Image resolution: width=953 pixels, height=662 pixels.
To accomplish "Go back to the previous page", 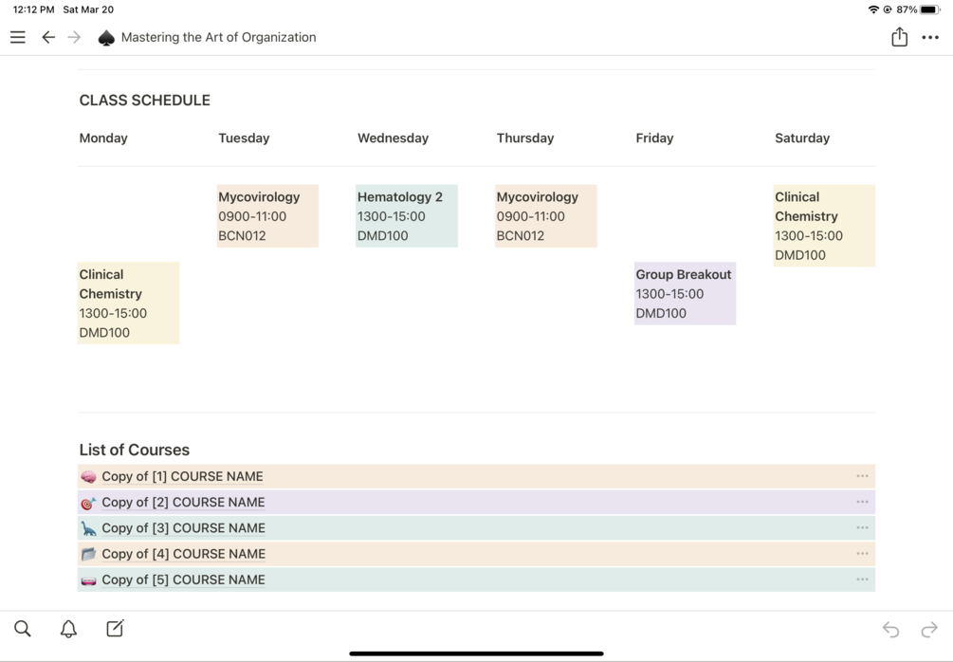I will [x=48, y=38].
